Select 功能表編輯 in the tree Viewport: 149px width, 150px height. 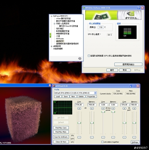point(58,49)
